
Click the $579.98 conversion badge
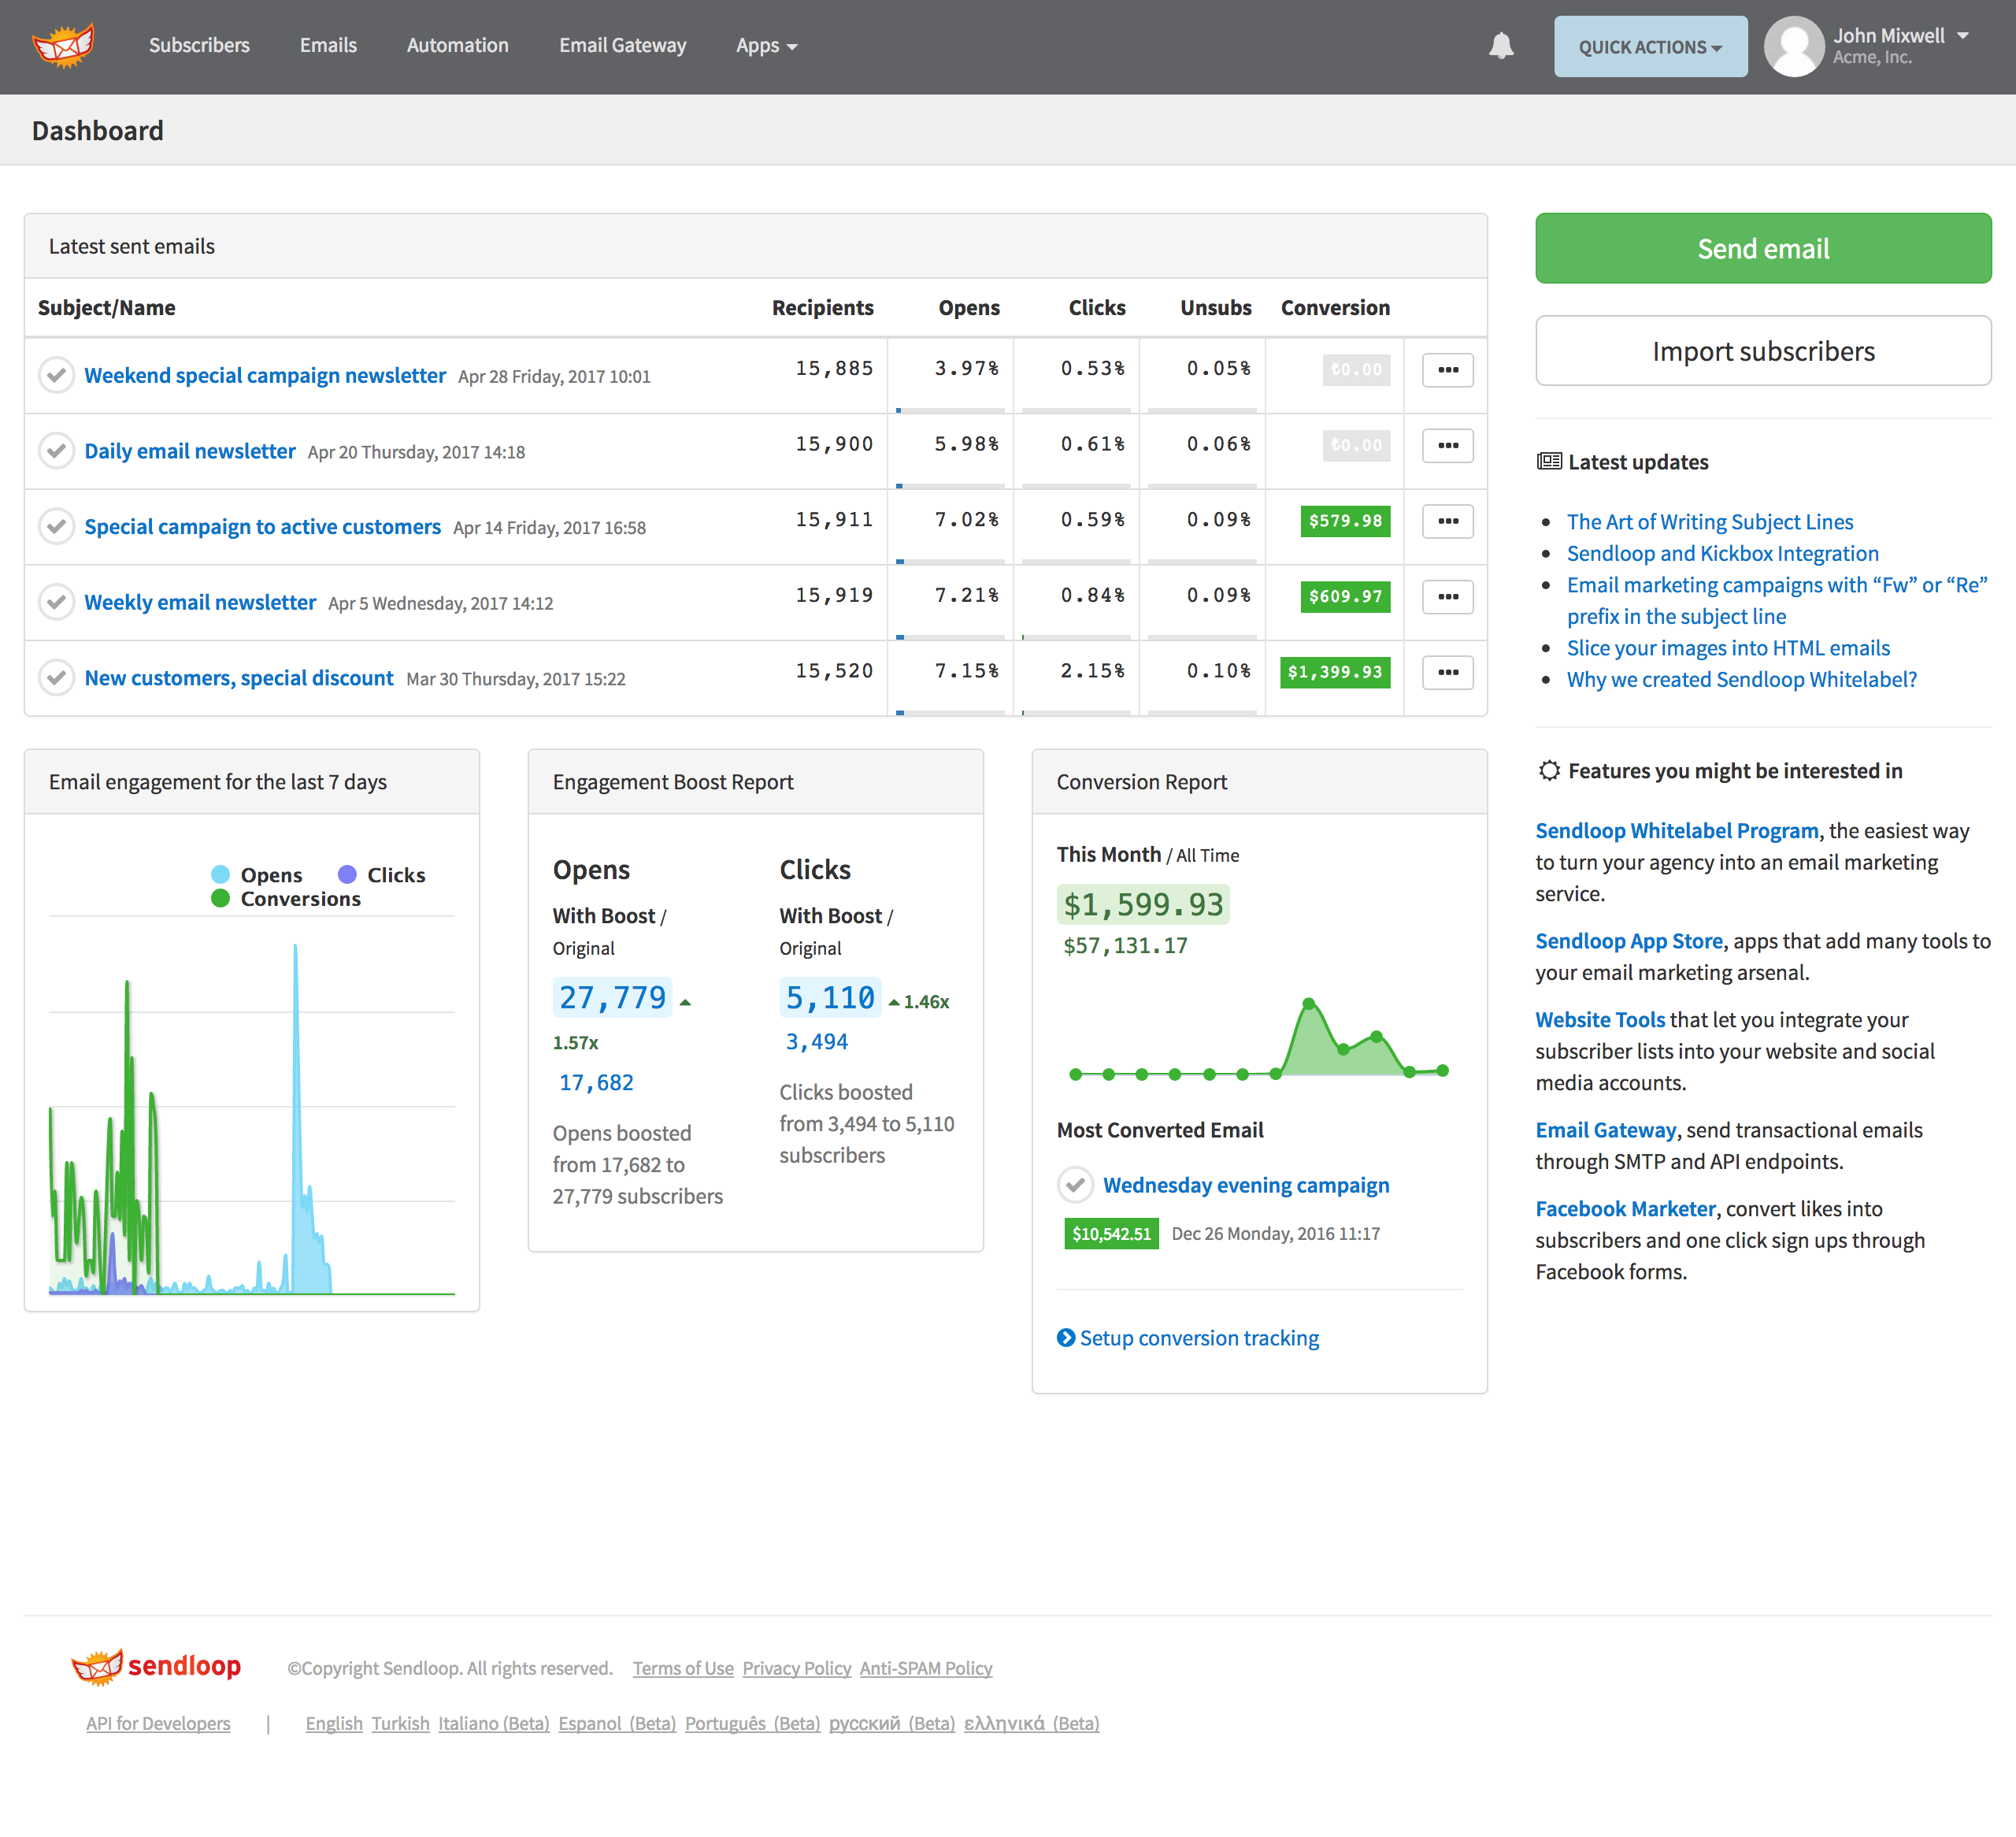point(1345,521)
